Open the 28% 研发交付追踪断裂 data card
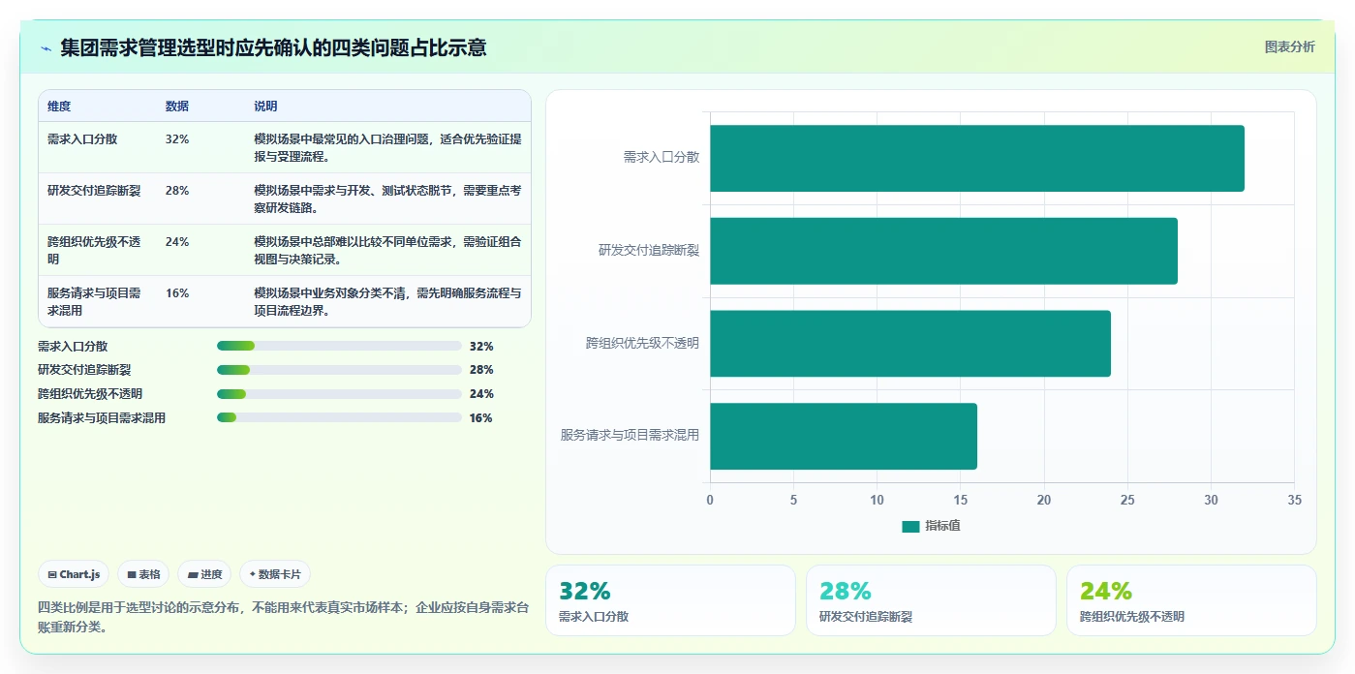Screen dimensions: 1355x674 (931, 600)
